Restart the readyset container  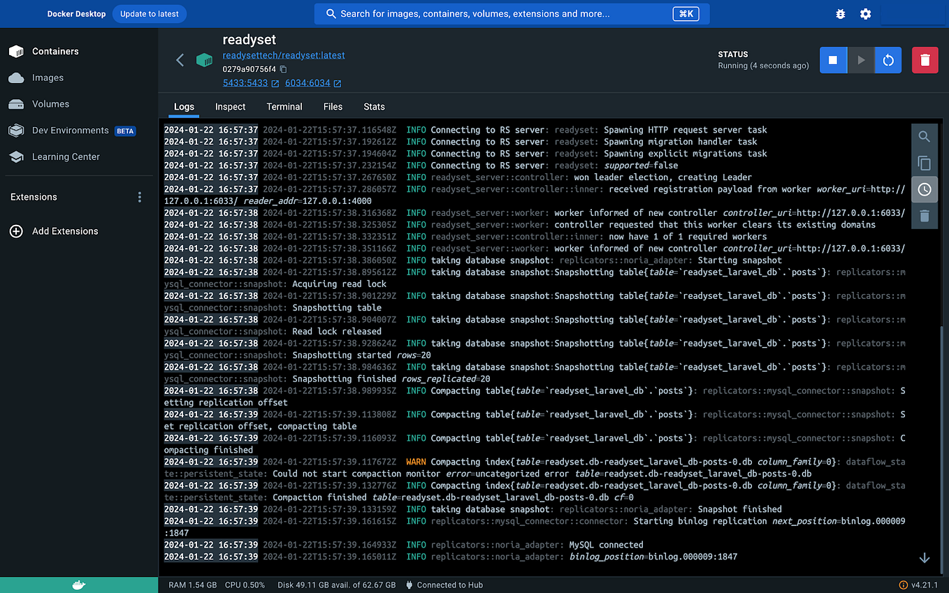point(888,60)
